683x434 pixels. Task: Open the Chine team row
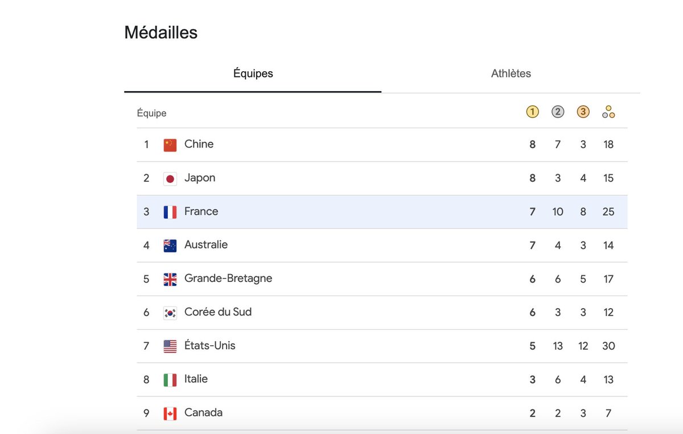382,145
